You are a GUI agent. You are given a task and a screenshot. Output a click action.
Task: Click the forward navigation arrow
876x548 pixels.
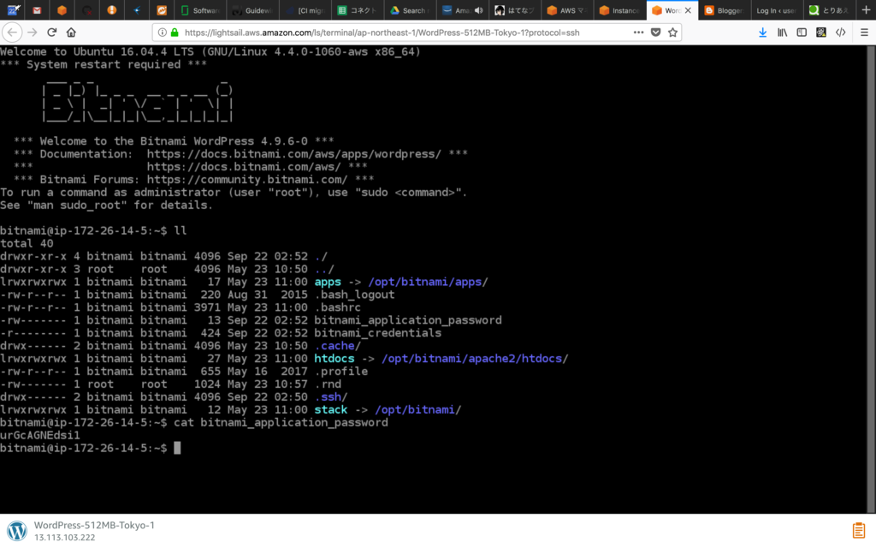pos(33,33)
